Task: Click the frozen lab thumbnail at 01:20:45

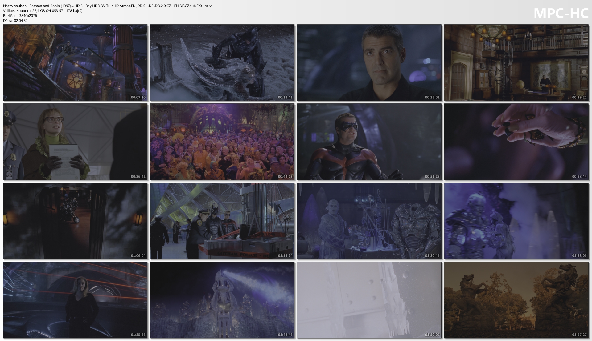Action: 369,221
